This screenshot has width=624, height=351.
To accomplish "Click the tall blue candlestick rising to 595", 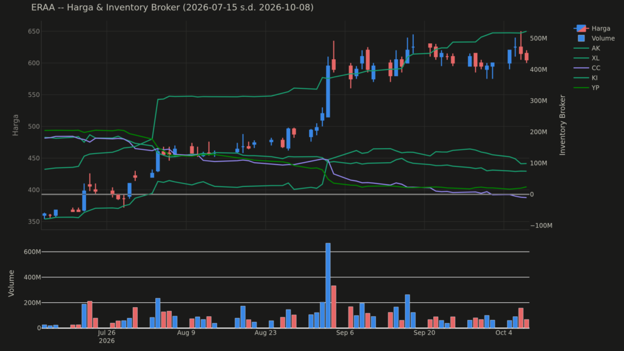I will 328,91.
